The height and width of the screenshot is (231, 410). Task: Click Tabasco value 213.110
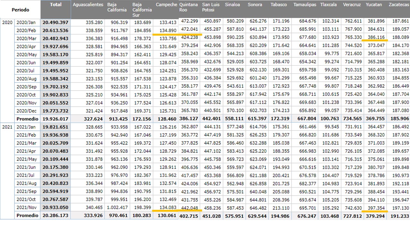click(x=281, y=208)
